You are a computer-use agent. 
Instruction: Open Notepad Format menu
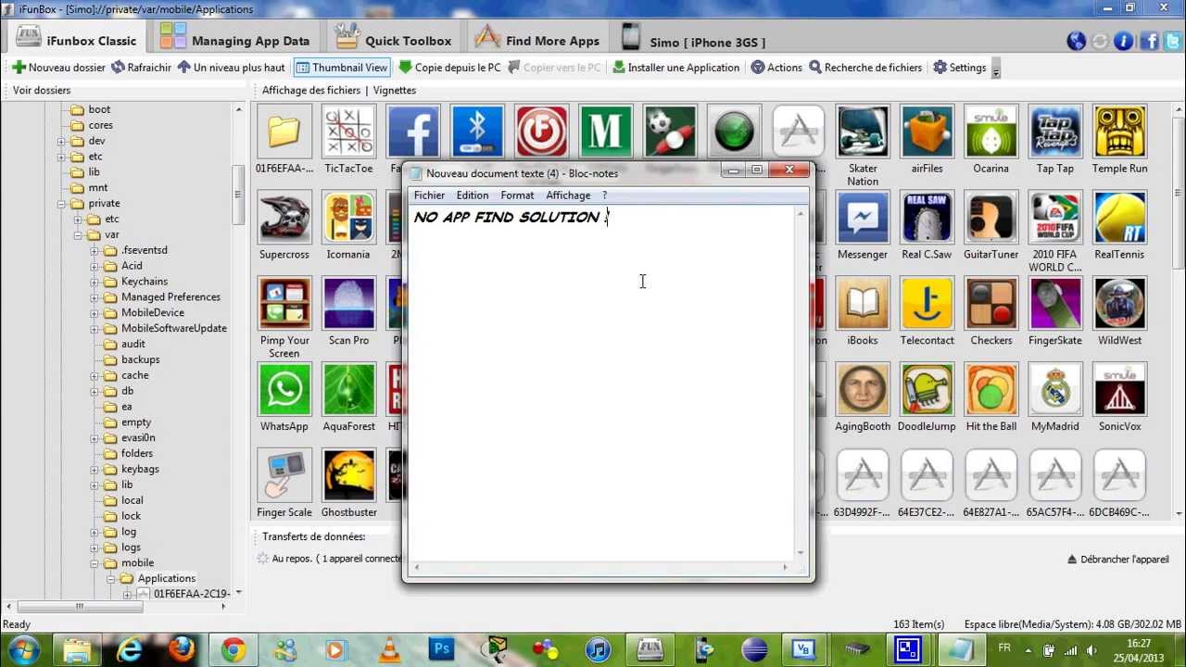pos(517,195)
